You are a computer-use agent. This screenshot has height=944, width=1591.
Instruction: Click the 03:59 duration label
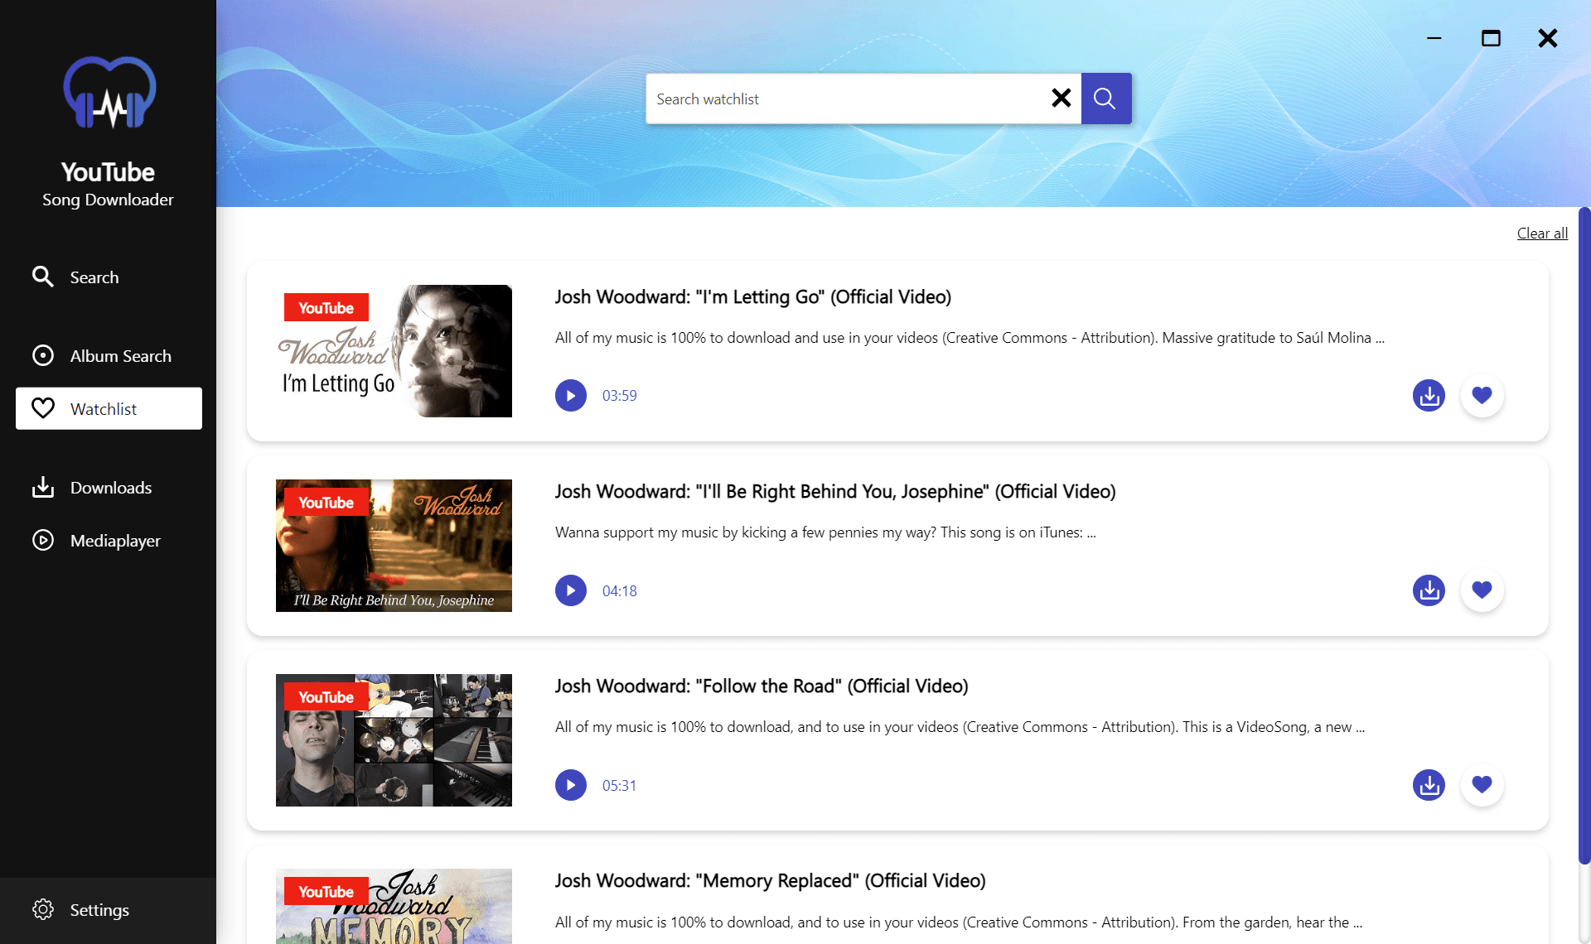point(620,396)
